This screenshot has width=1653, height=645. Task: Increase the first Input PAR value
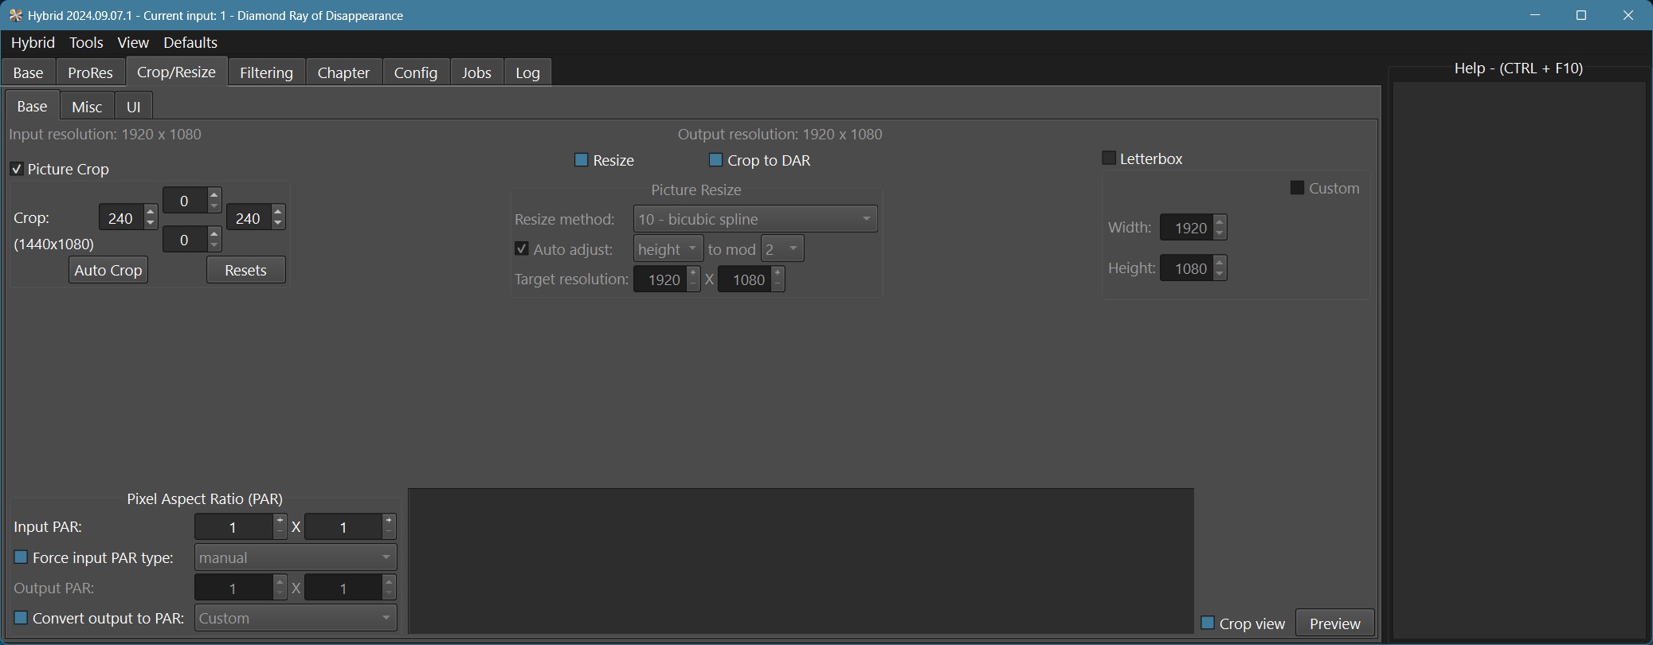click(280, 521)
